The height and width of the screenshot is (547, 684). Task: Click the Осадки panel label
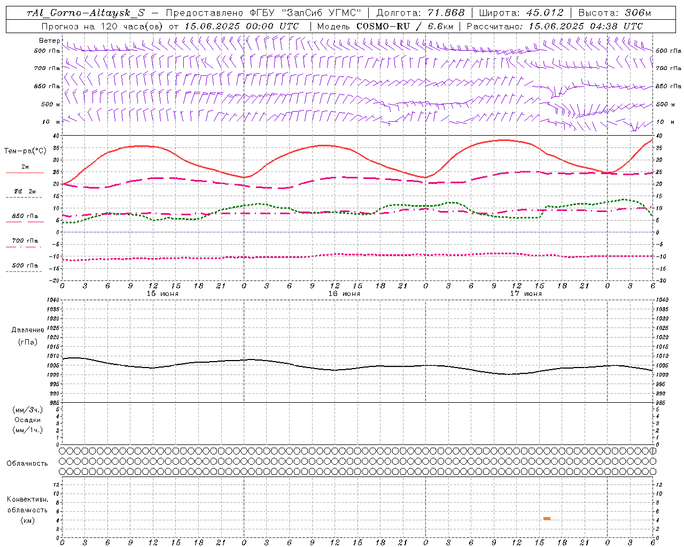(x=28, y=420)
